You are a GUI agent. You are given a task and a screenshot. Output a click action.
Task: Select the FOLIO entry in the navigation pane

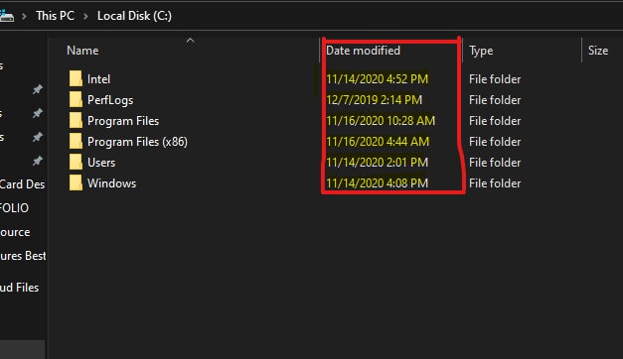coord(14,208)
